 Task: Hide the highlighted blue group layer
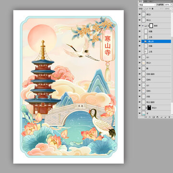(x=139, y=41)
